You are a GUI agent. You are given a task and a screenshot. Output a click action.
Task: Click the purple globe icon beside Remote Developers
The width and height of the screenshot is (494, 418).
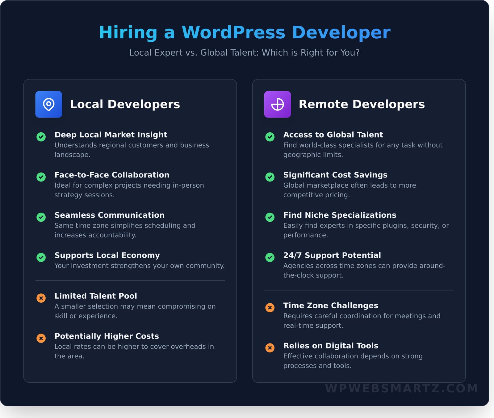click(x=277, y=104)
